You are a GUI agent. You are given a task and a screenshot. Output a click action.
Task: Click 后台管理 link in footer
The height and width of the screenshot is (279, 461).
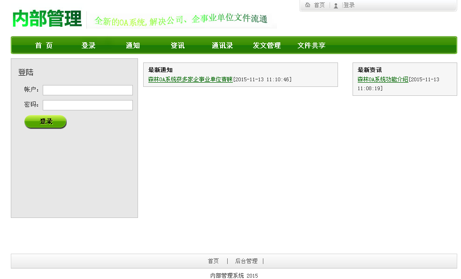point(246,261)
